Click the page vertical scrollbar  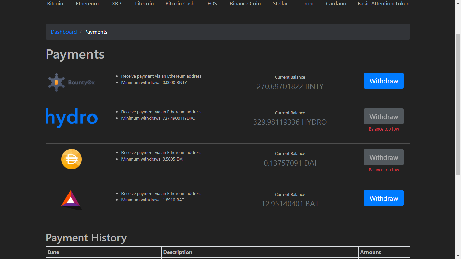pyautogui.click(x=458, y=105)
